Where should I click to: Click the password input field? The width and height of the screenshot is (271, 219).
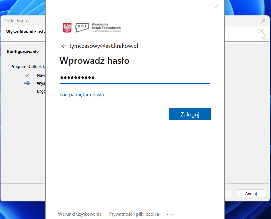point(135,78)
